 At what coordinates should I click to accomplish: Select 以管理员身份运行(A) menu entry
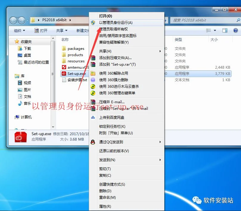click(127, 23)
